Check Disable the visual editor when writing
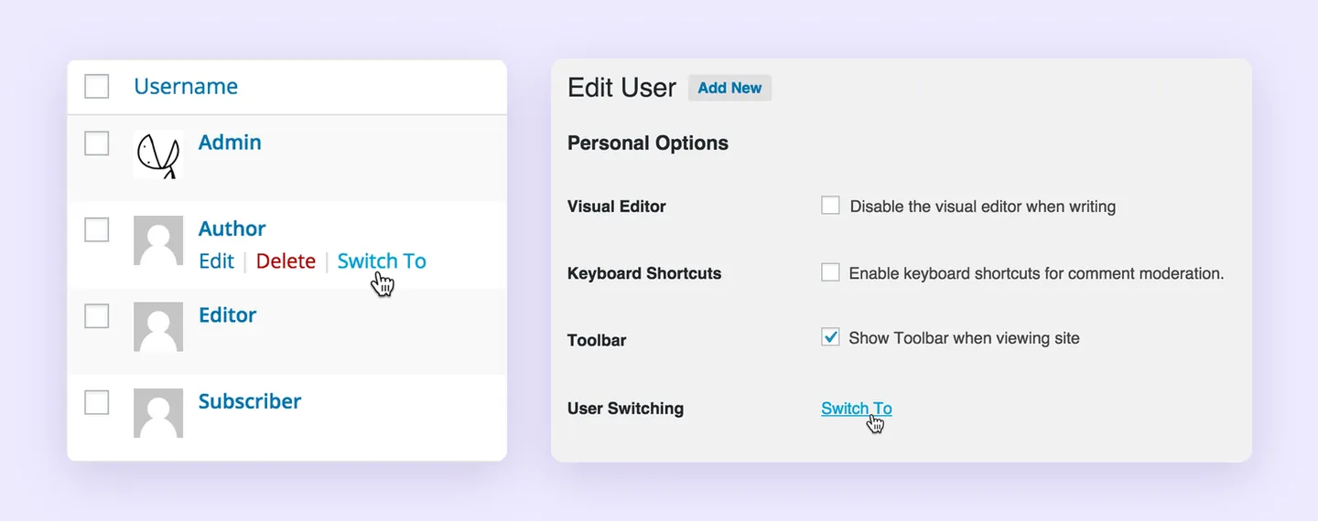Screen dimensions: 1318x521 pyautogui.click(x=830, y=206)
